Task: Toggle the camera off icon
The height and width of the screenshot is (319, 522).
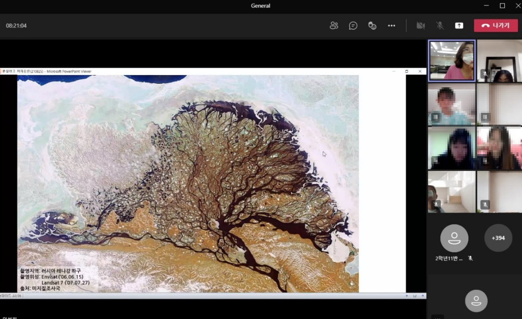Action: point(421,26)
